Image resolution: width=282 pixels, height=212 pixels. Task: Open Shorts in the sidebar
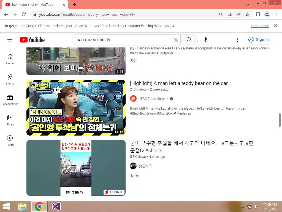click(x=10, y=79)
